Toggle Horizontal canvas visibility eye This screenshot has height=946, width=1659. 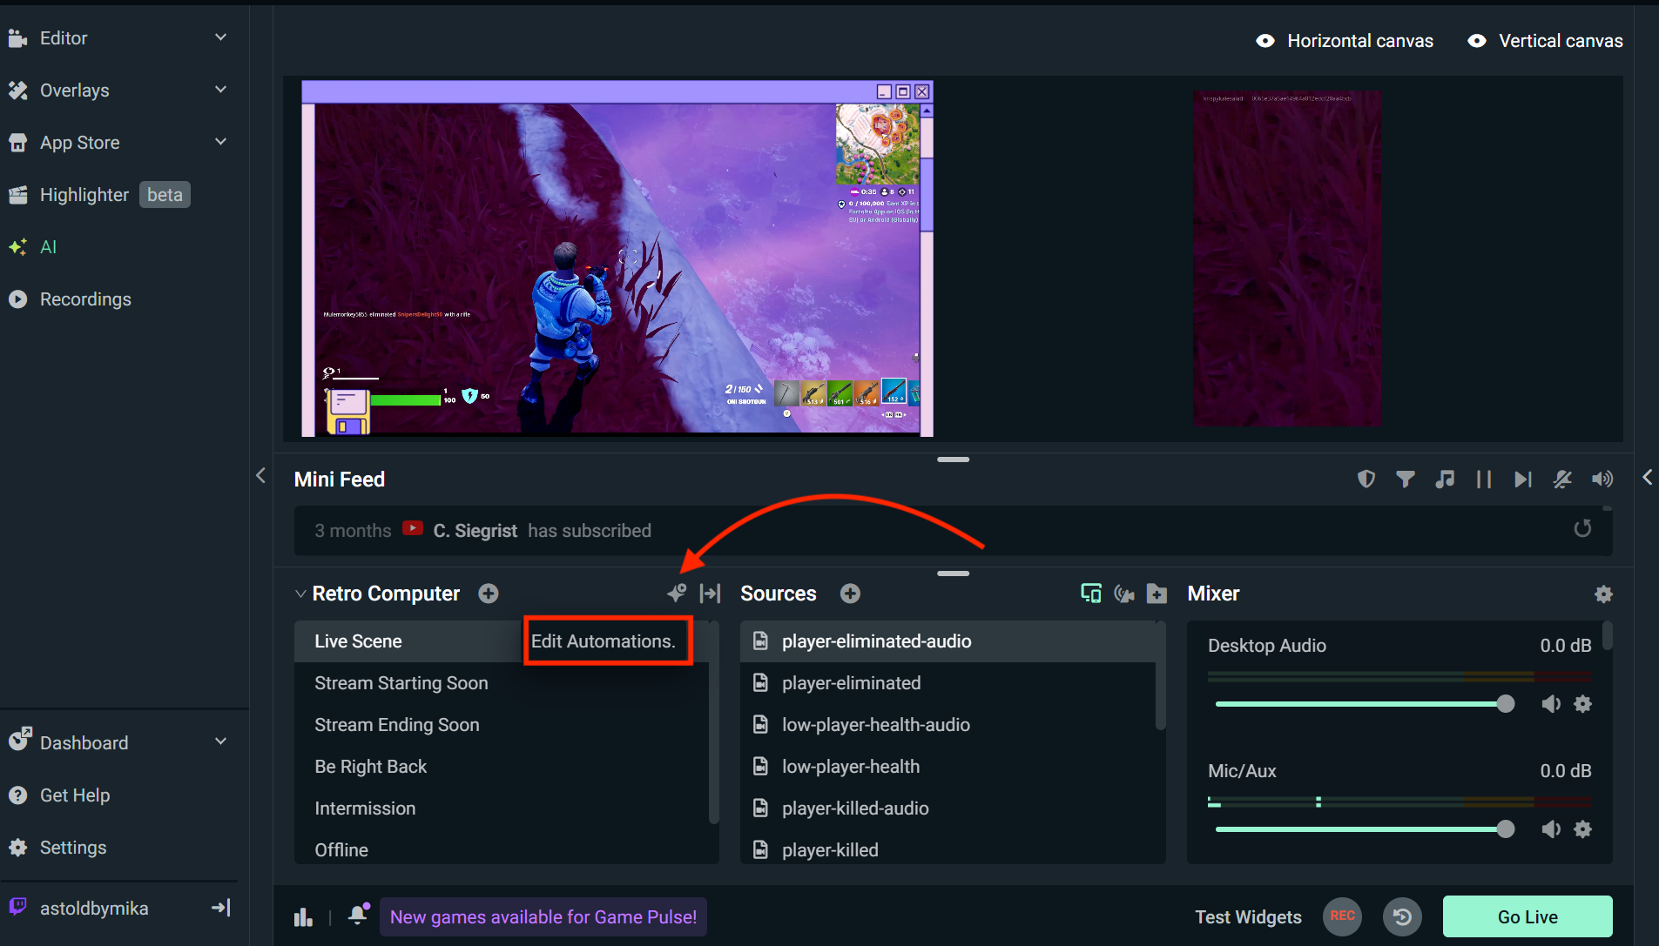click(x=1265, y=41)
